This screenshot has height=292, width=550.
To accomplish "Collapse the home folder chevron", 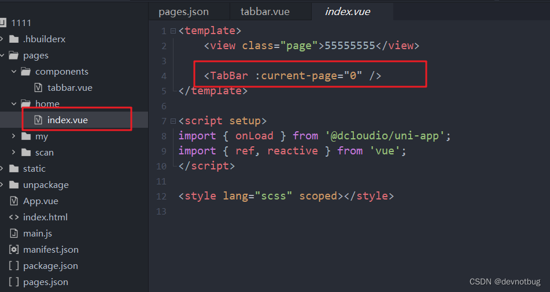I will [14, 104].
